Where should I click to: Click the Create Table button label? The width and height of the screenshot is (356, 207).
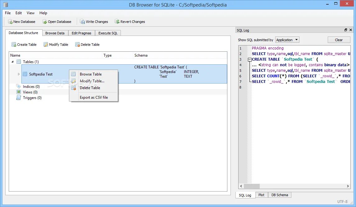[x=27, y=45]
